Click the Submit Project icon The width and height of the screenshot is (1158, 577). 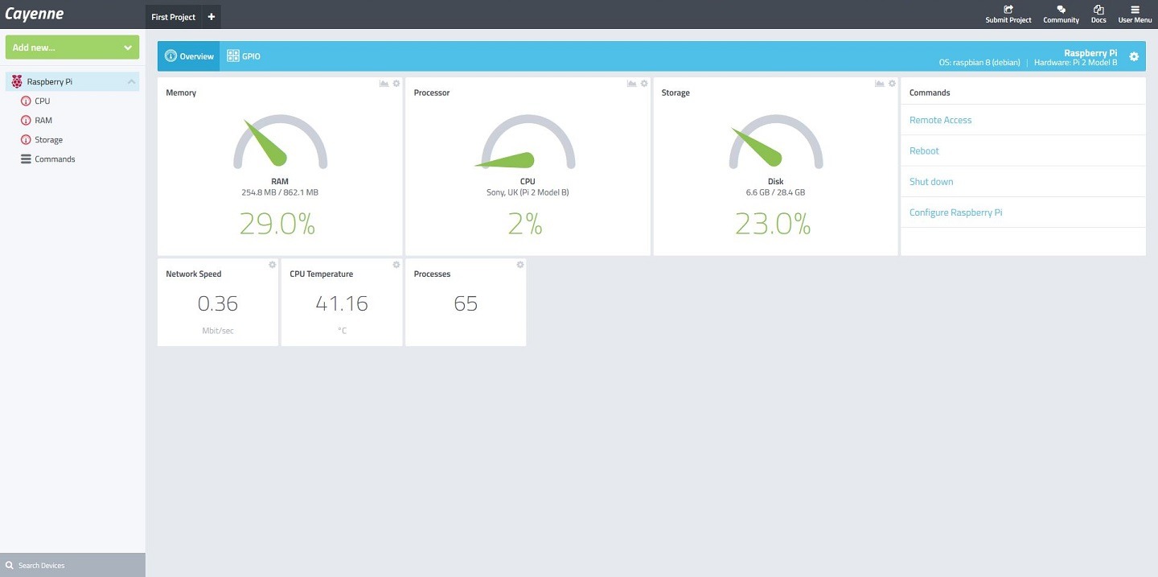coord(1008,9)
